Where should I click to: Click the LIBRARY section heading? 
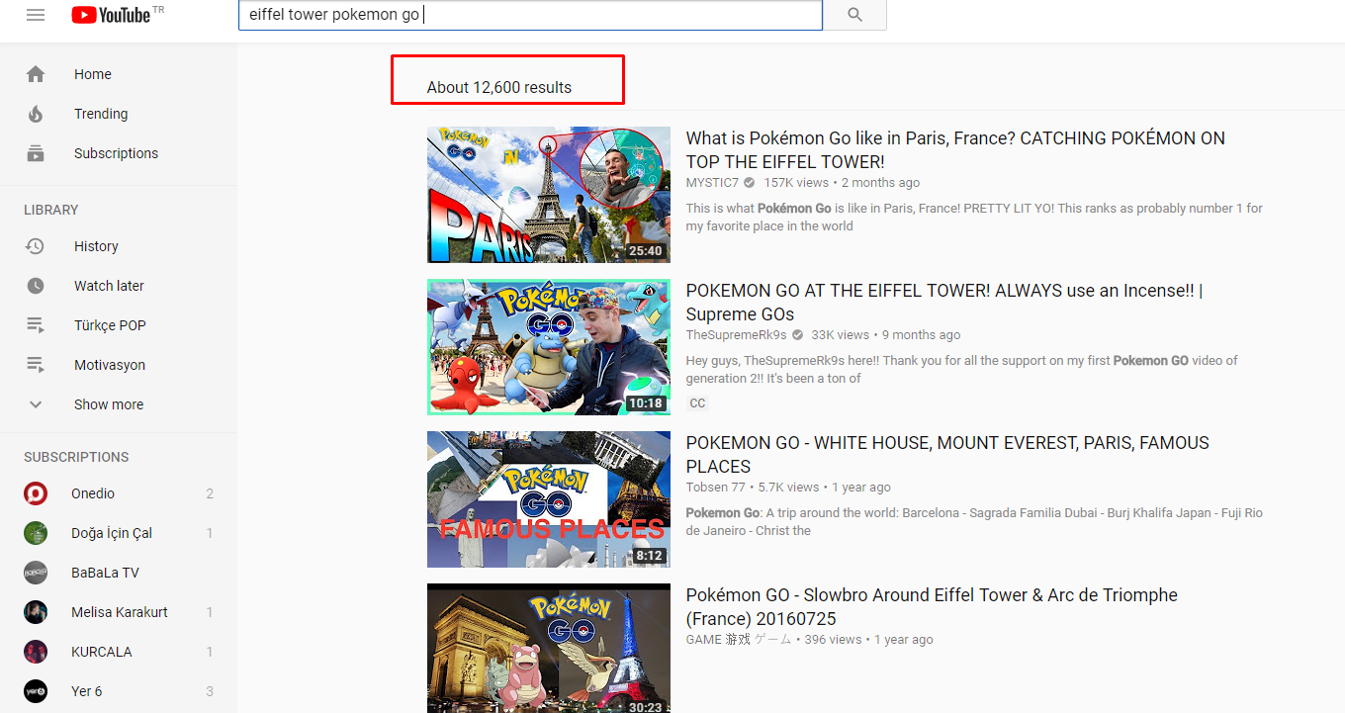51,210
